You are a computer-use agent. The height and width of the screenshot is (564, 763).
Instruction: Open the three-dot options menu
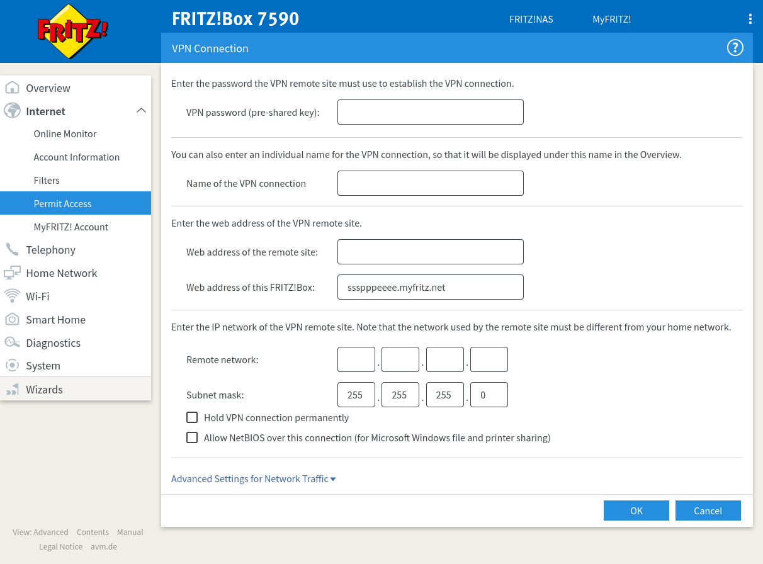(750, 19)
